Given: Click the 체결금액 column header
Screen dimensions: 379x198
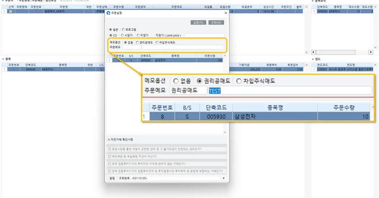Looking at the screenshot, I should 247,7.
